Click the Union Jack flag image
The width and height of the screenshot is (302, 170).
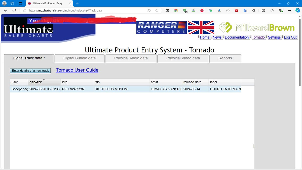tap(201, 27)
